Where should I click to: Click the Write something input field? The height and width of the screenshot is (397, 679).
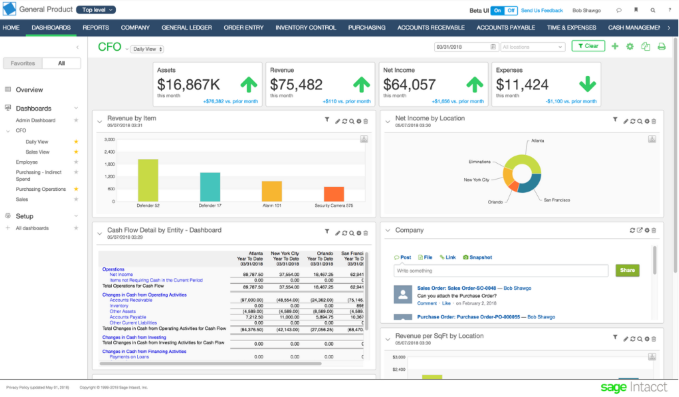click(501, 271)
